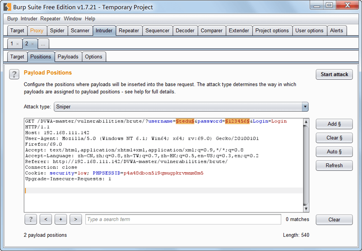Go to next search match arrow
The height and width of the screenshot is (251, 362).
pyautogui.click(x=76, y=219)
